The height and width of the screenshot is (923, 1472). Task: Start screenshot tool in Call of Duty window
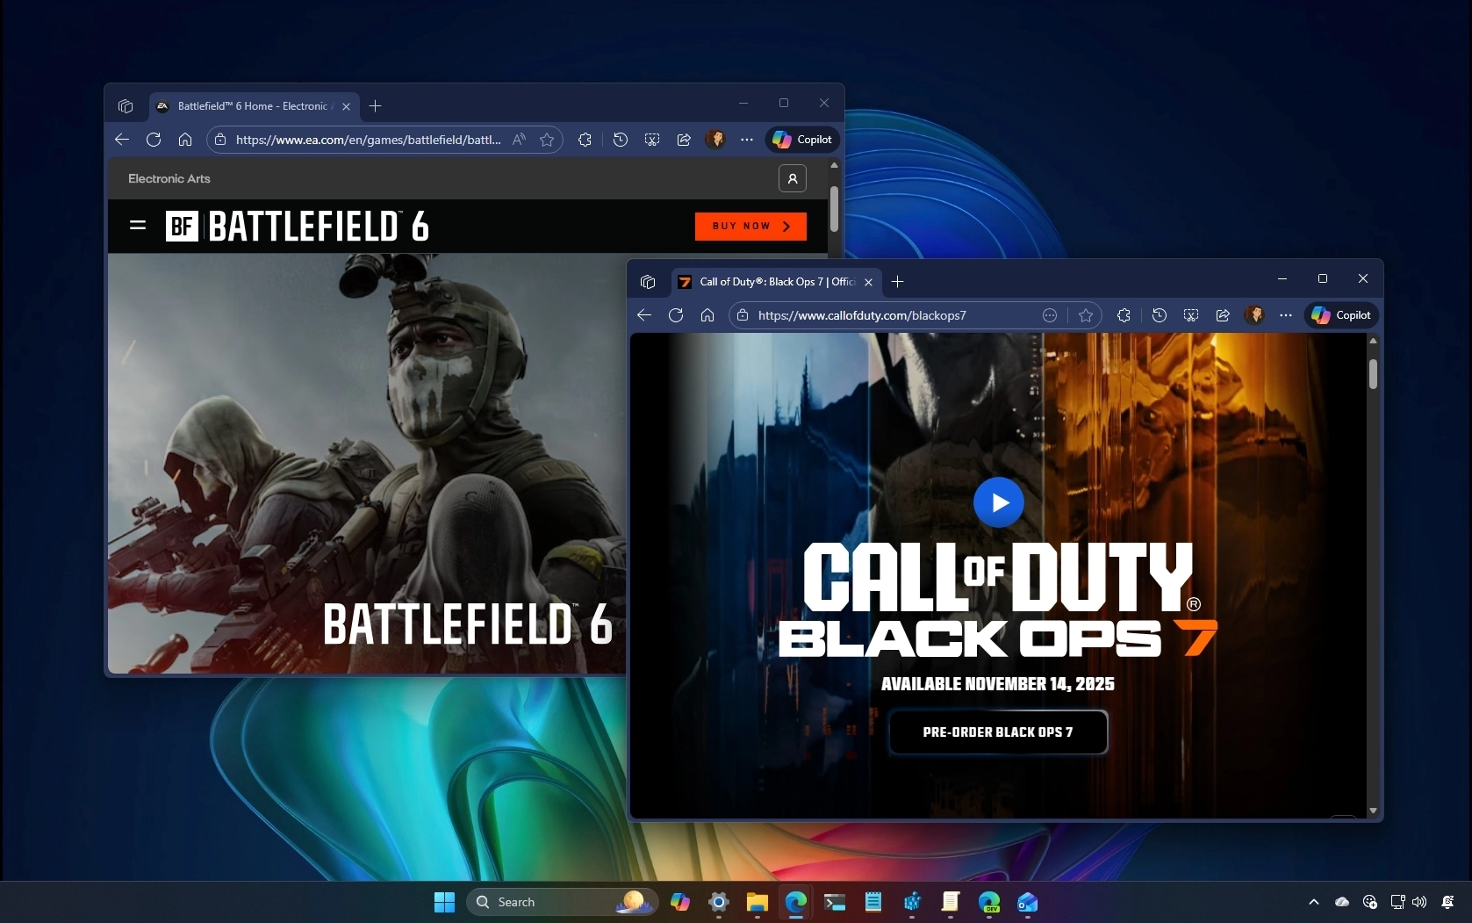1191,315
